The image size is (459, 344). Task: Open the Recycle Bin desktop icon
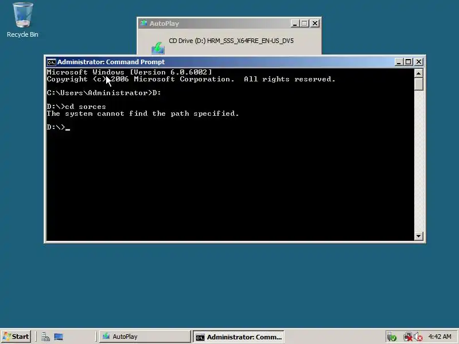(22, 20)
